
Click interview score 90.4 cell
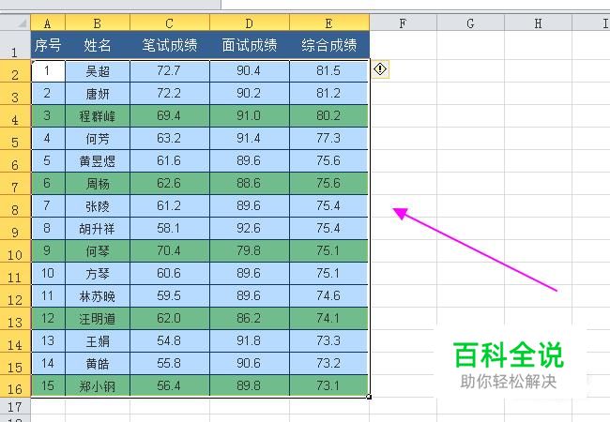coord(250,70)
